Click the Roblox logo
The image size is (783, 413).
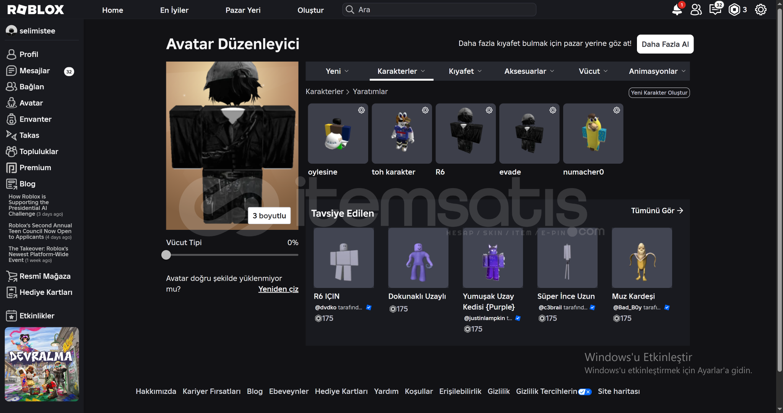click(x=36, y=10)
